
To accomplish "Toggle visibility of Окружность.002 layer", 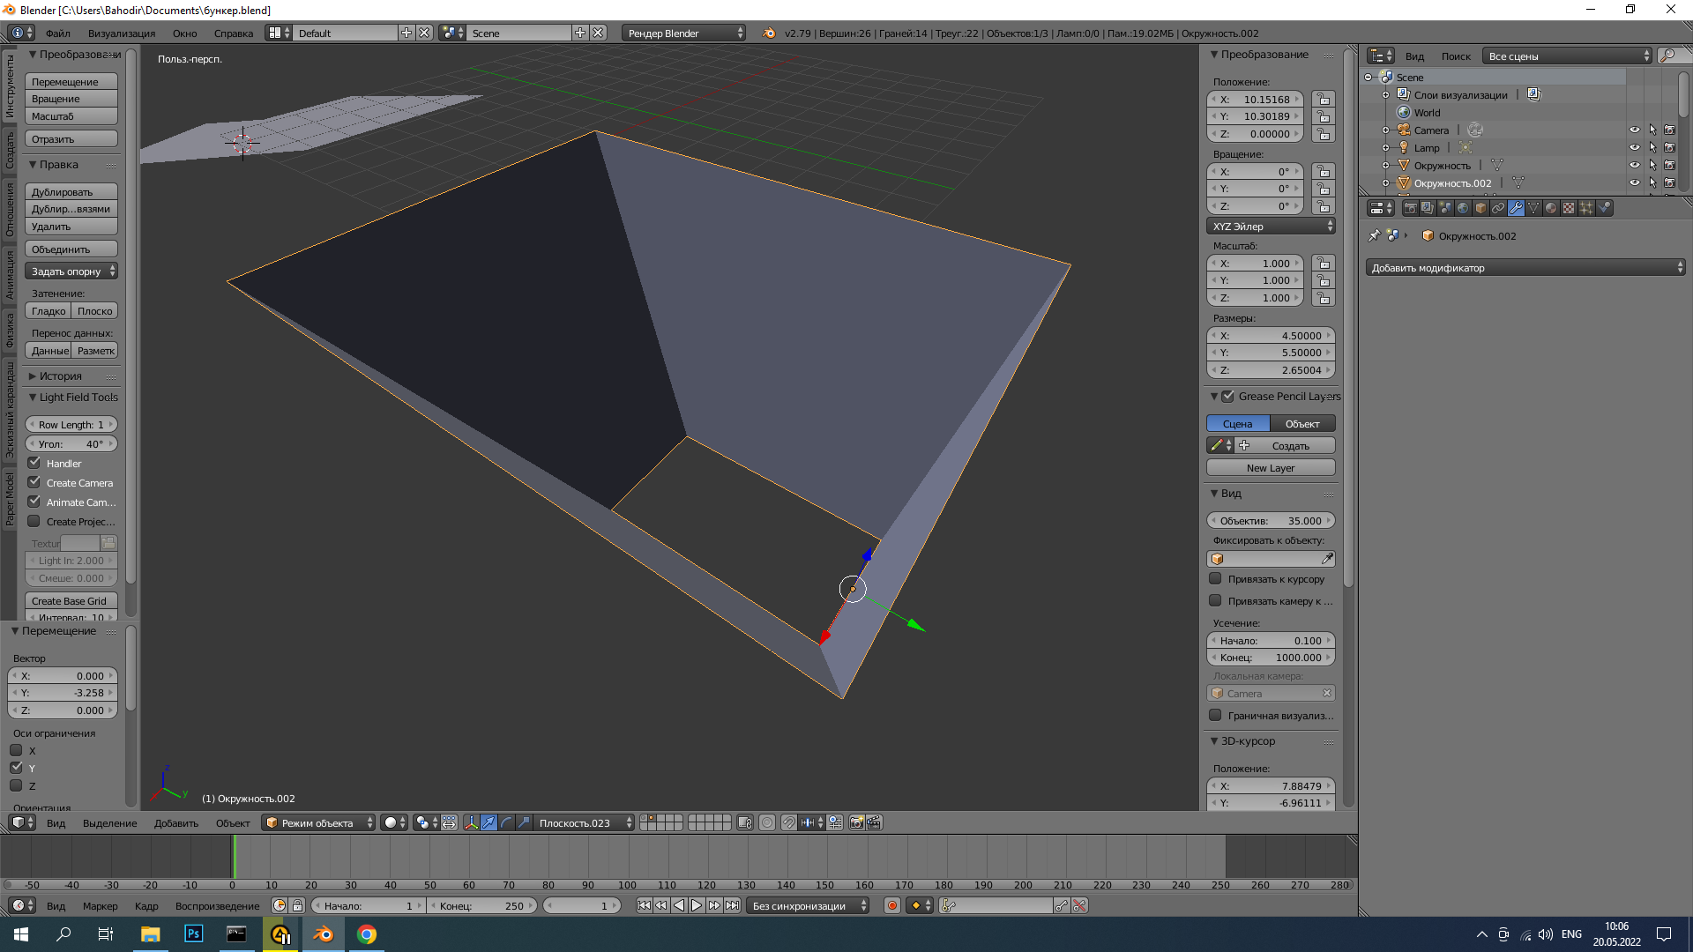I will click(x=1634, y=182).
